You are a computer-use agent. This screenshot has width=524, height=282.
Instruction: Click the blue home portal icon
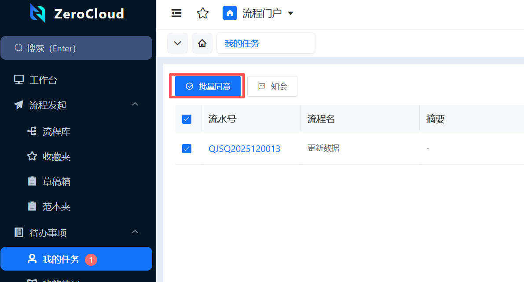coord(230,13)
